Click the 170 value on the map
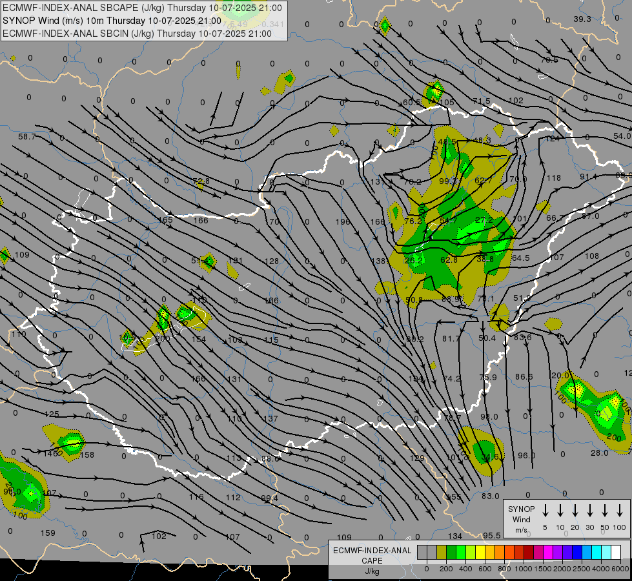632x581 pixels. (272, 222)
